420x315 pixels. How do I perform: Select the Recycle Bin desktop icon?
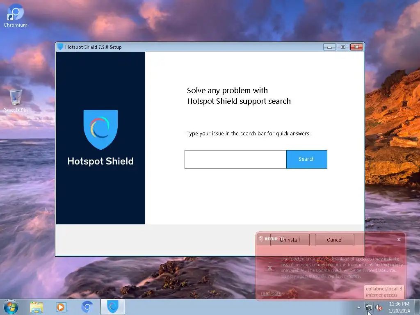click(x=16, y=101)
